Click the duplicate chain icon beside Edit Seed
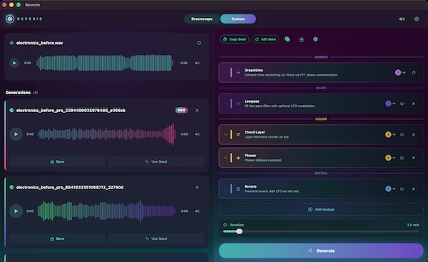Screen dimensions: 428x262 coord(287,39)
